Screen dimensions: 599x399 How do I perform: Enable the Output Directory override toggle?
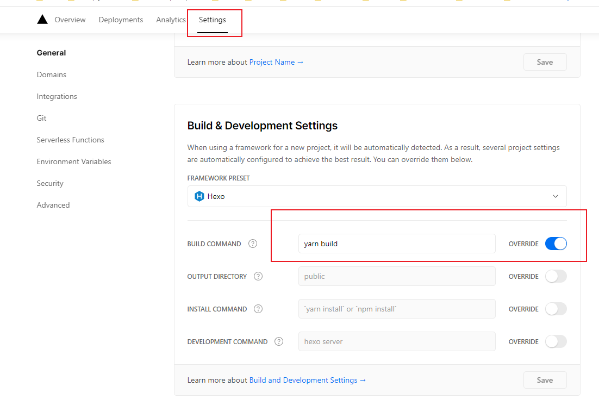pyautogui.click(x=556, y=276)
